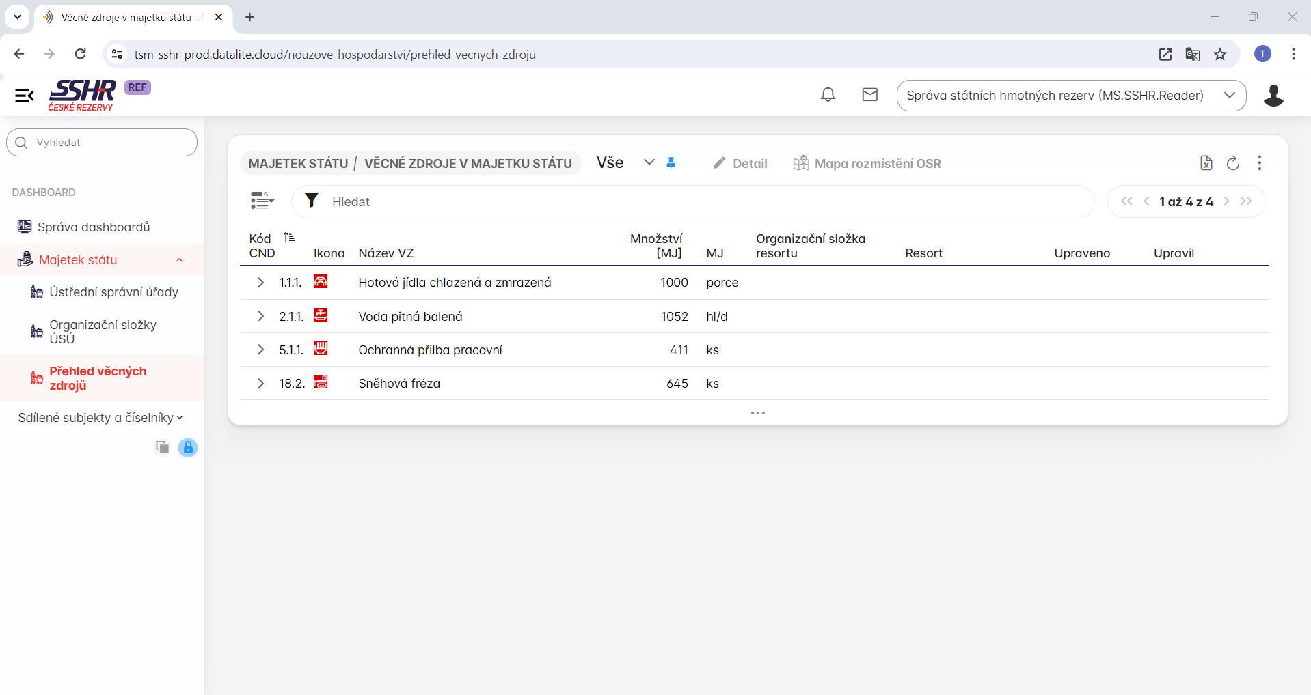Click the notifications bell icon
This screenshot has height=695, width=1311.
[x=828, y=95]
